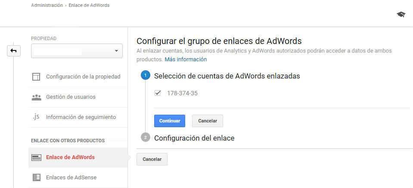
Task: Click ENLACE CON OTROS PRODUCTOS section header
Action: point(68,141)
